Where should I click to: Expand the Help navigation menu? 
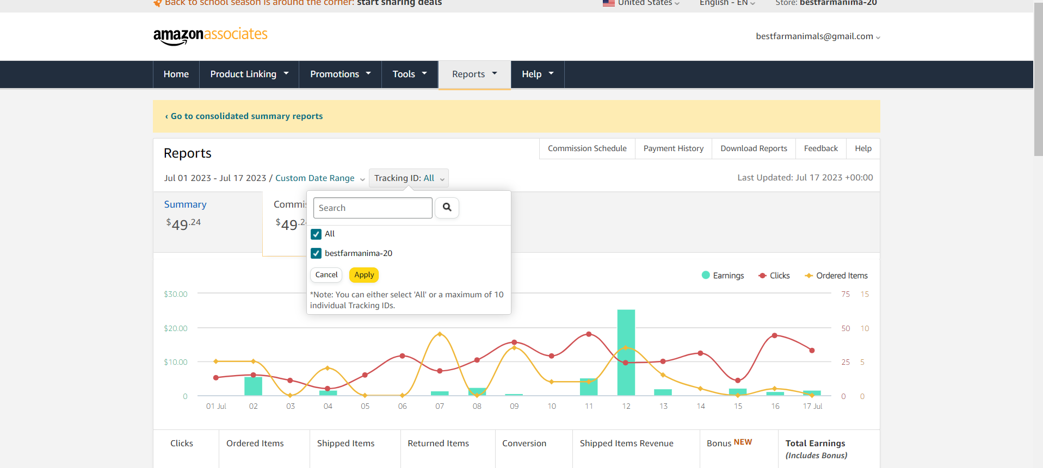pyautogui.click(x=538, y=74)
